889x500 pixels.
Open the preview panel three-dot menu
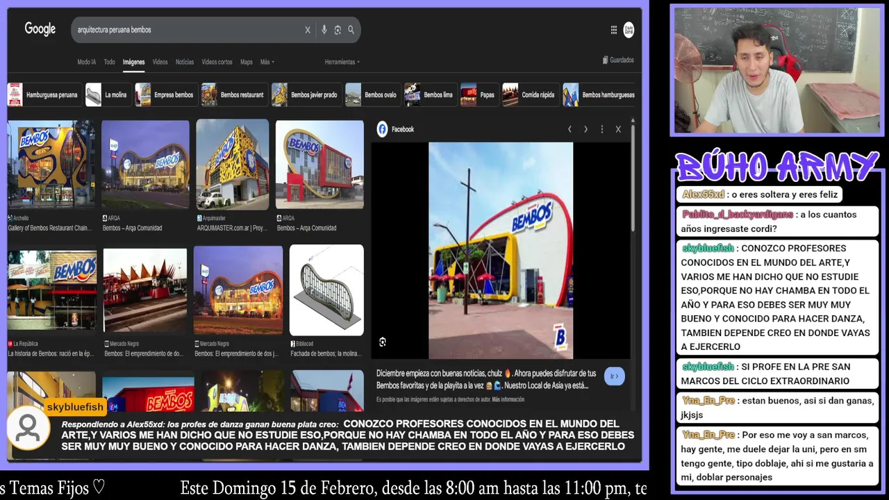[x=601, y=129]
